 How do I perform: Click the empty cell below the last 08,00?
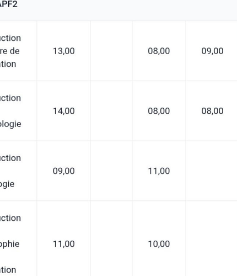(x=212, y=171)
